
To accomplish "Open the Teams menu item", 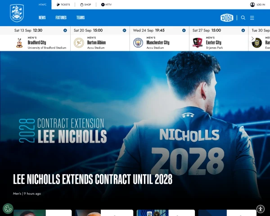I will point(81,18).
